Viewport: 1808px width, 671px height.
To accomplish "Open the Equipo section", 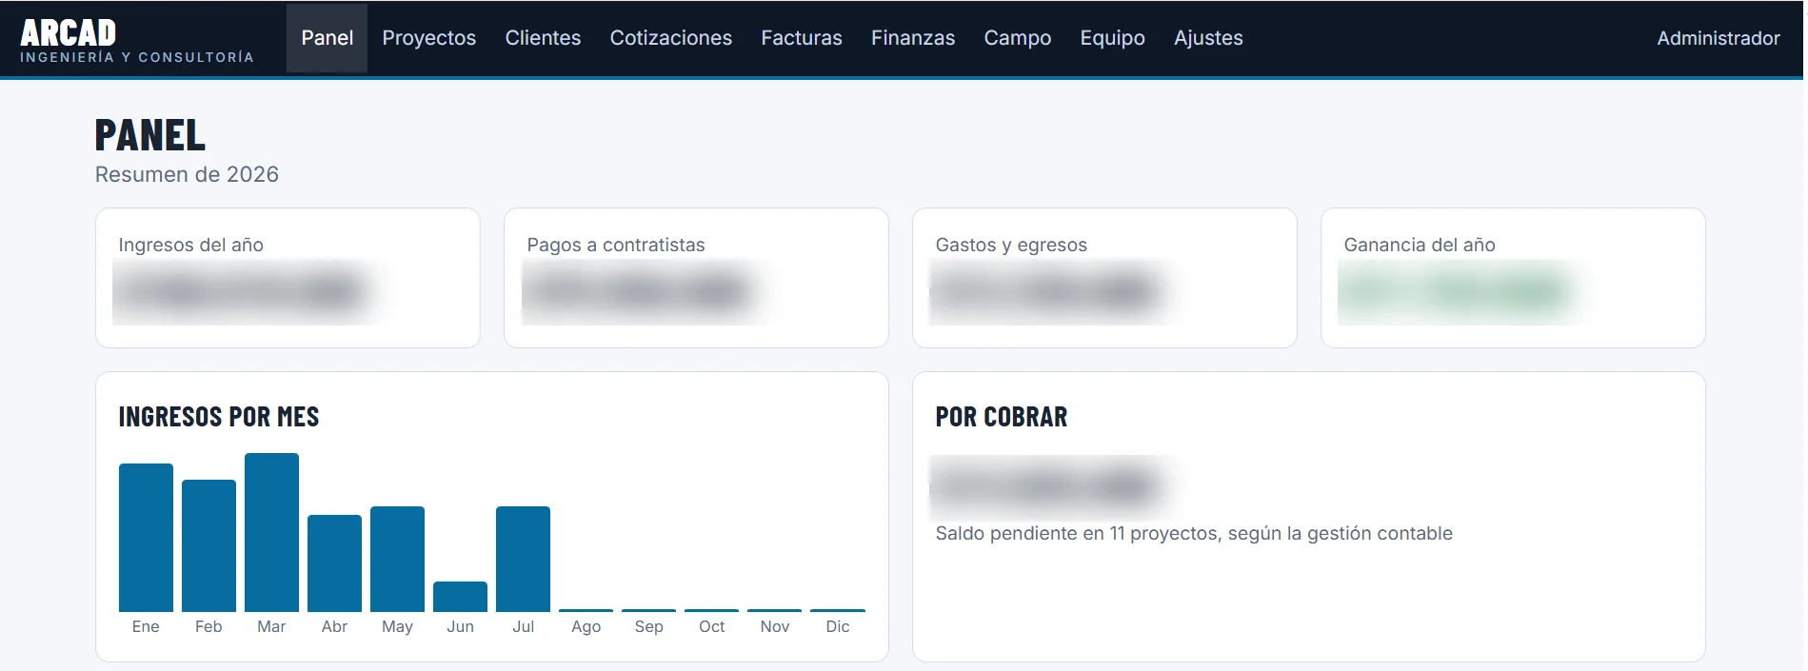I will click(1112, 38).
